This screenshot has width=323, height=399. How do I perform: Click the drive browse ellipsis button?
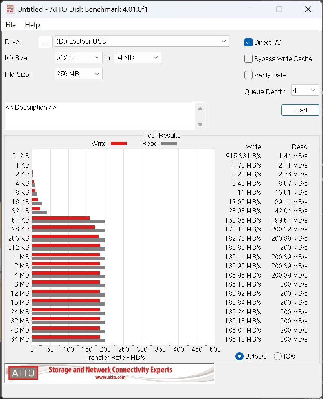[x=45, y=42]
